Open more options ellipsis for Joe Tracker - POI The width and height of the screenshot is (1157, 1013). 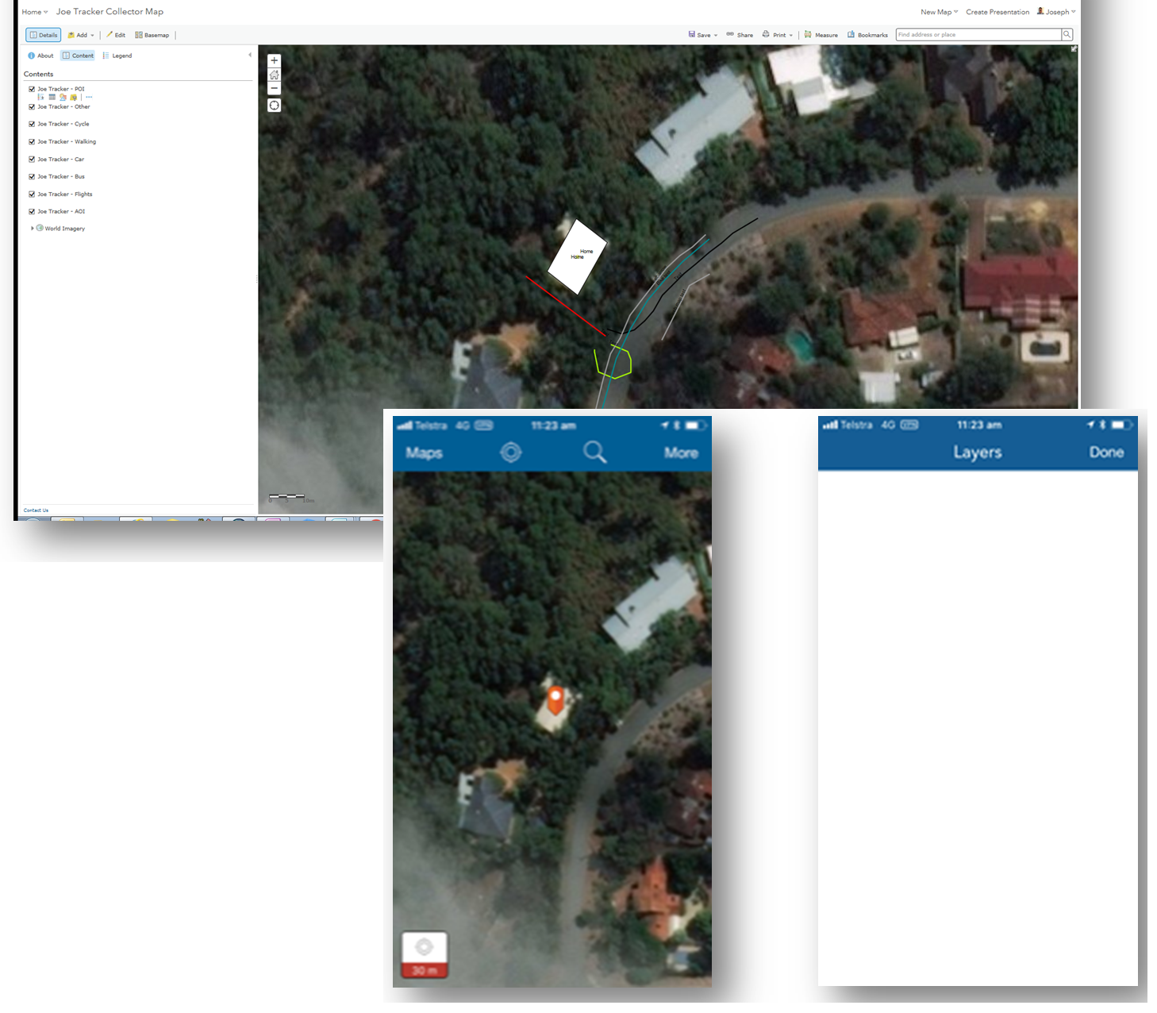click(89, 97)
